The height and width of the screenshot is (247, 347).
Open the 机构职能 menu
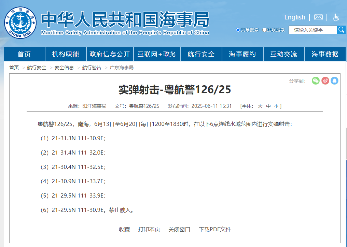pos(66,54)
